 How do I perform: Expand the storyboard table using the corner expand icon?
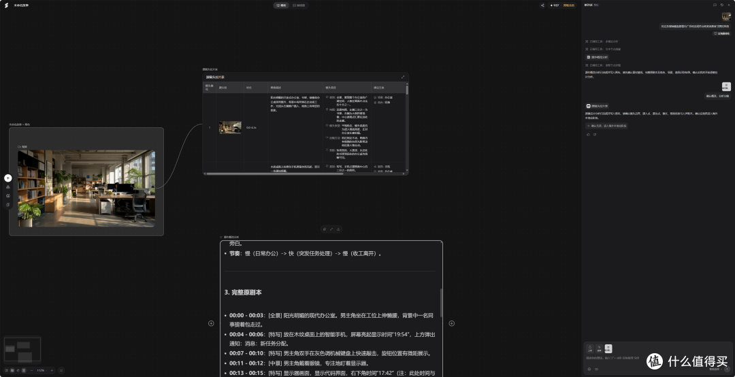(403, 77)
